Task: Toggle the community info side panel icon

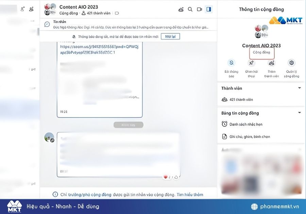Action: pyautogui.click(x=209, y=9)
